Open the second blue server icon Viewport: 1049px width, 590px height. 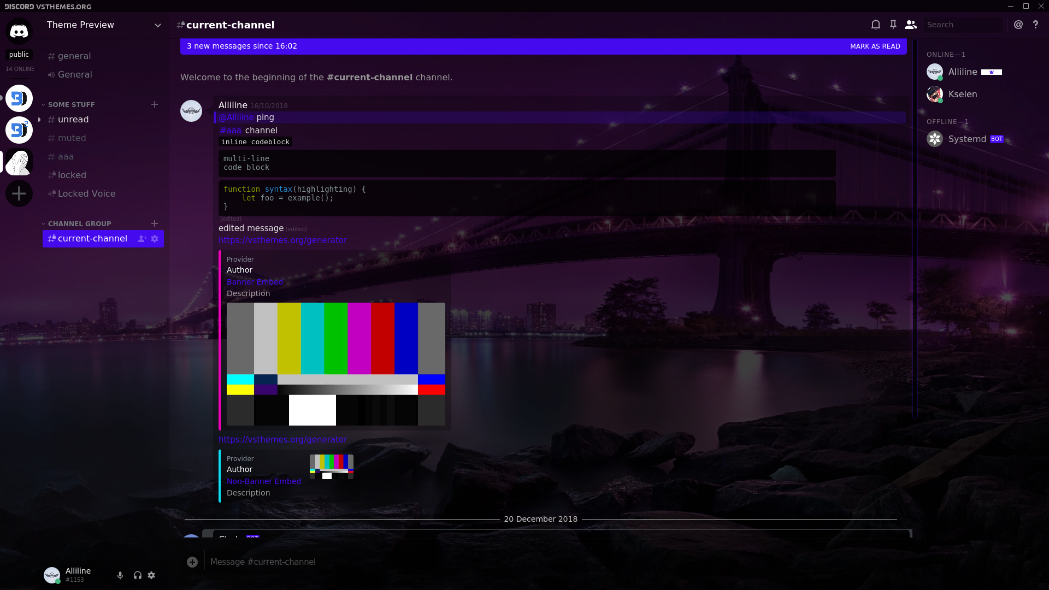[x=19, y=130]
